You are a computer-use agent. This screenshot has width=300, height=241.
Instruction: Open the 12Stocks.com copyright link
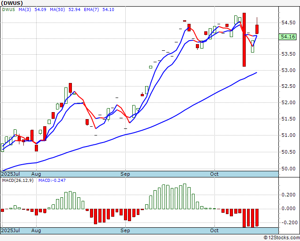point(281,237)
